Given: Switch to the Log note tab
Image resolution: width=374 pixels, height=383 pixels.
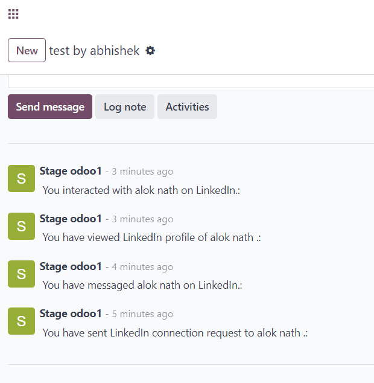Looking at the screenshot, I should 125,107.
